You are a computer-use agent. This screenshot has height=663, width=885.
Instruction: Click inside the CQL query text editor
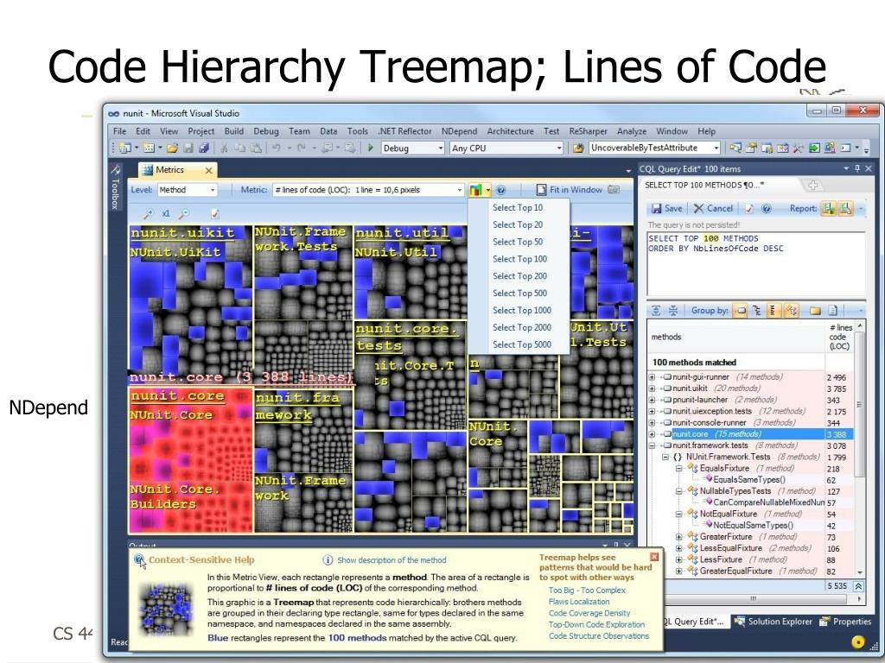[x=755, y=264]
